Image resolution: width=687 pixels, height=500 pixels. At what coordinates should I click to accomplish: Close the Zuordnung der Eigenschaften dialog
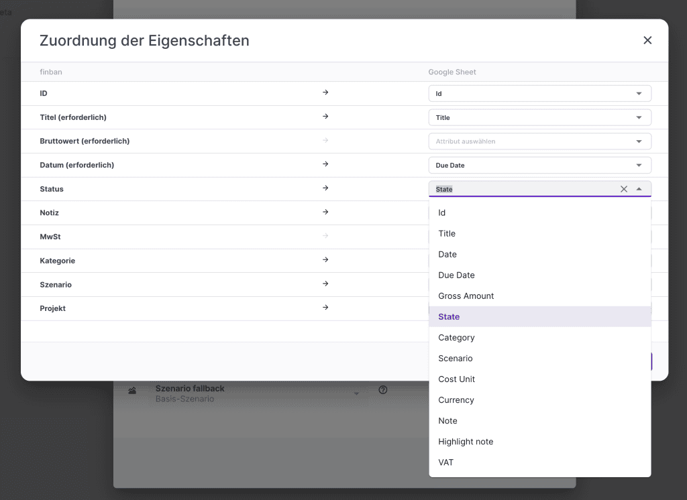(x=647, y=40)
